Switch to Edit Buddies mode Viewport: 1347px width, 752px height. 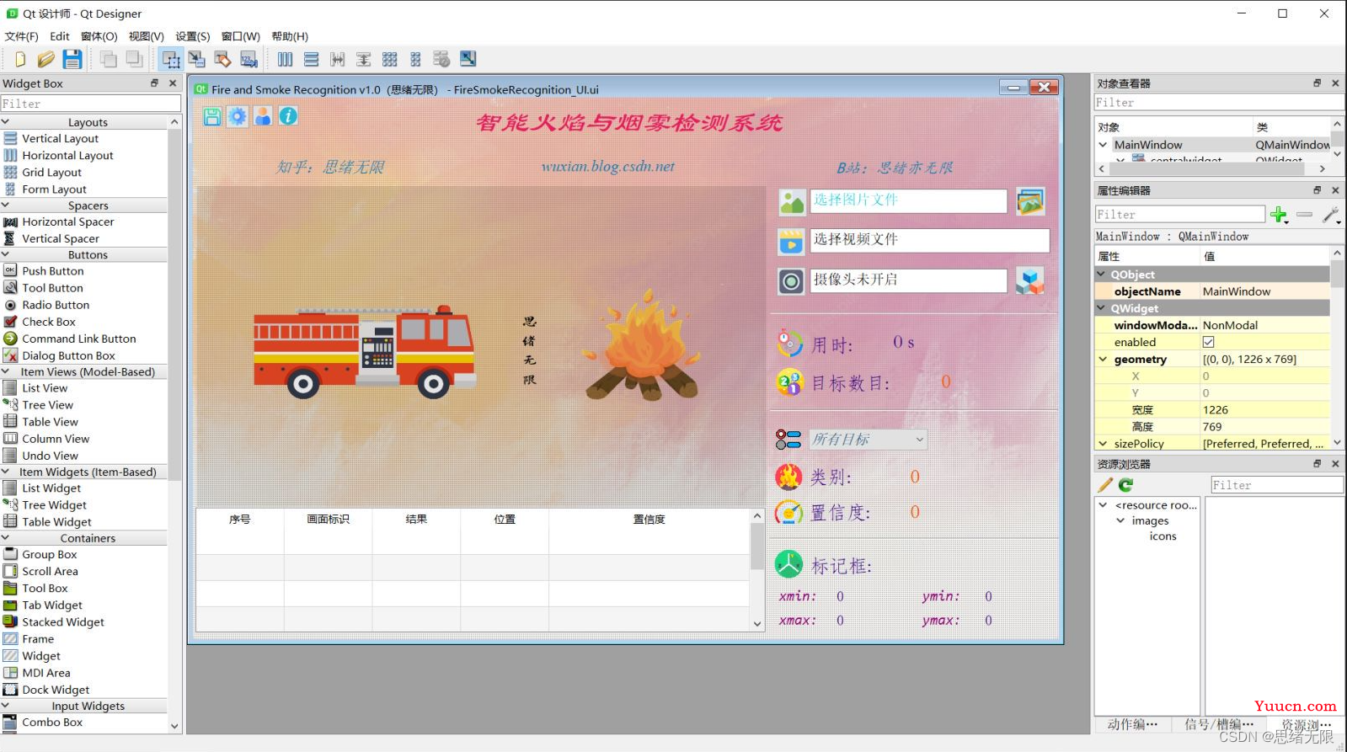222,59
